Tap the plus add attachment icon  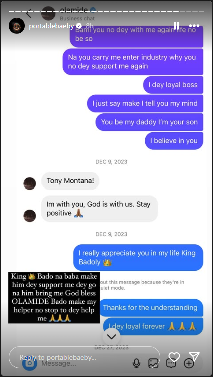click(189, 363)
